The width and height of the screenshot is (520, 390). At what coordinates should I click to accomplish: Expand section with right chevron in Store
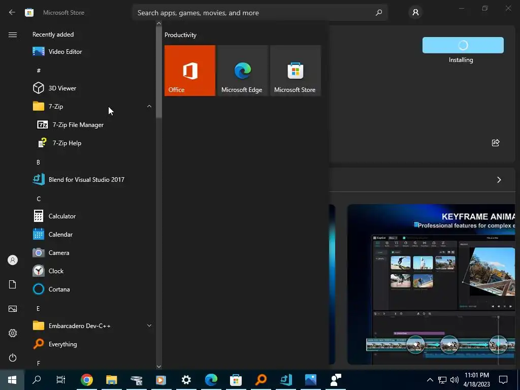(499, 180)
